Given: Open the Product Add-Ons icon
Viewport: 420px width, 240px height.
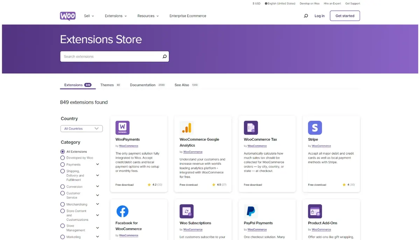Looking at the screenshot, I should pos(315,211).
